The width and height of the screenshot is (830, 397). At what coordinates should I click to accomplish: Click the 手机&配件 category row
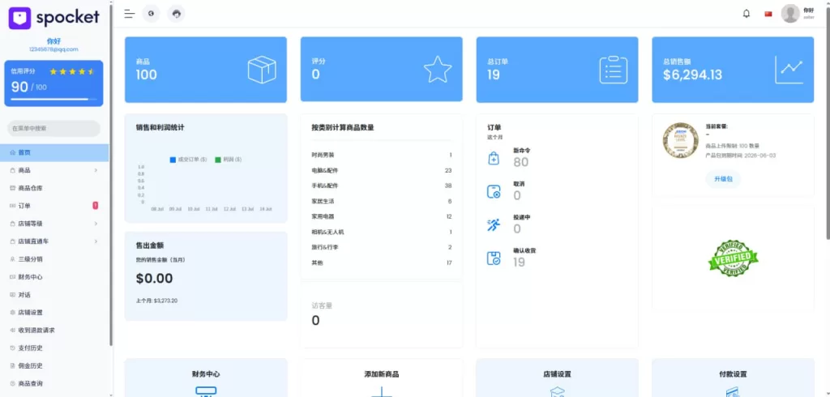[382, 186]
